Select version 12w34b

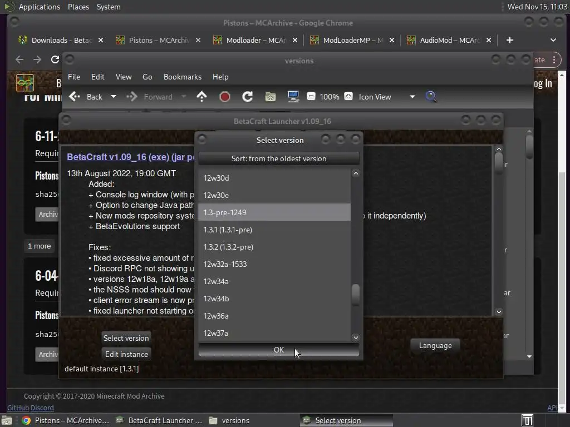click(274, 299)
